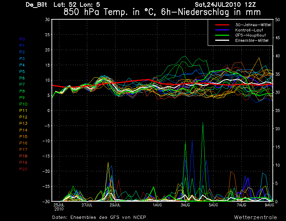Click the blue Kontroll-Lauf legend line
The height and width of the screenshot is (221, 286).
point(222,30)
